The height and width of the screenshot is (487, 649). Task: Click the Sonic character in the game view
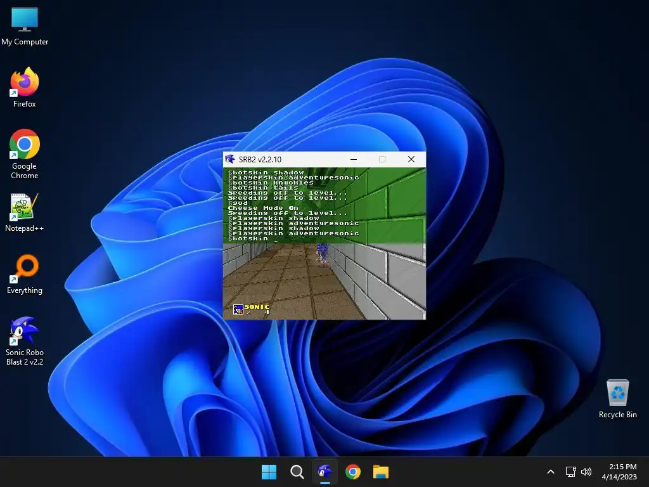[x=323, y=254]
